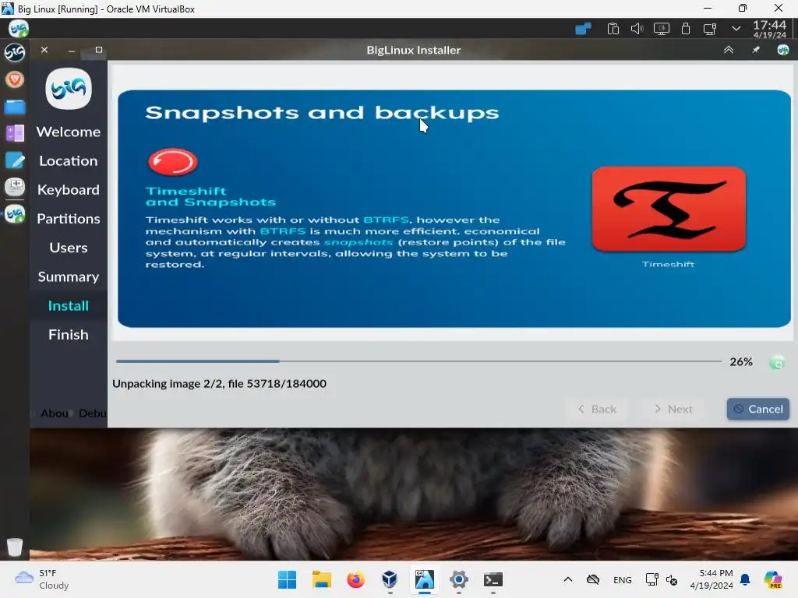
Task: Launch Brave browser from the dock
Action: [x=15, y=79]
